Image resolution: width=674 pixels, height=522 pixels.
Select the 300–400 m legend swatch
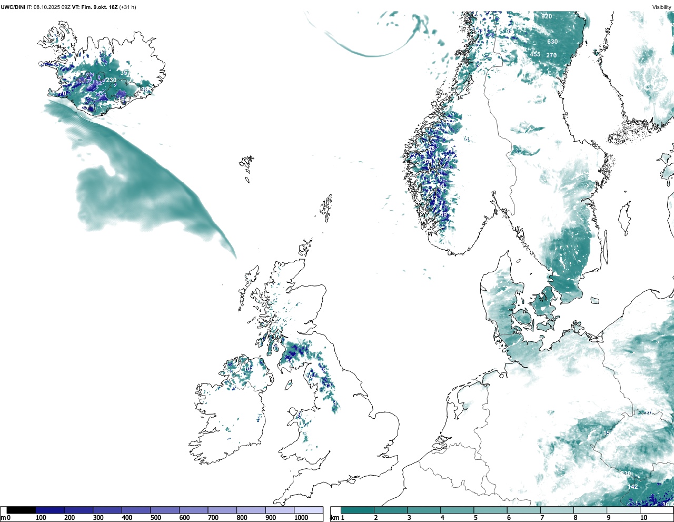107,510
